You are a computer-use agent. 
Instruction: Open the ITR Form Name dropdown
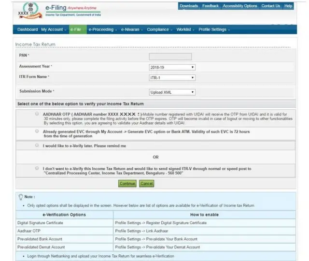point(172,78)
